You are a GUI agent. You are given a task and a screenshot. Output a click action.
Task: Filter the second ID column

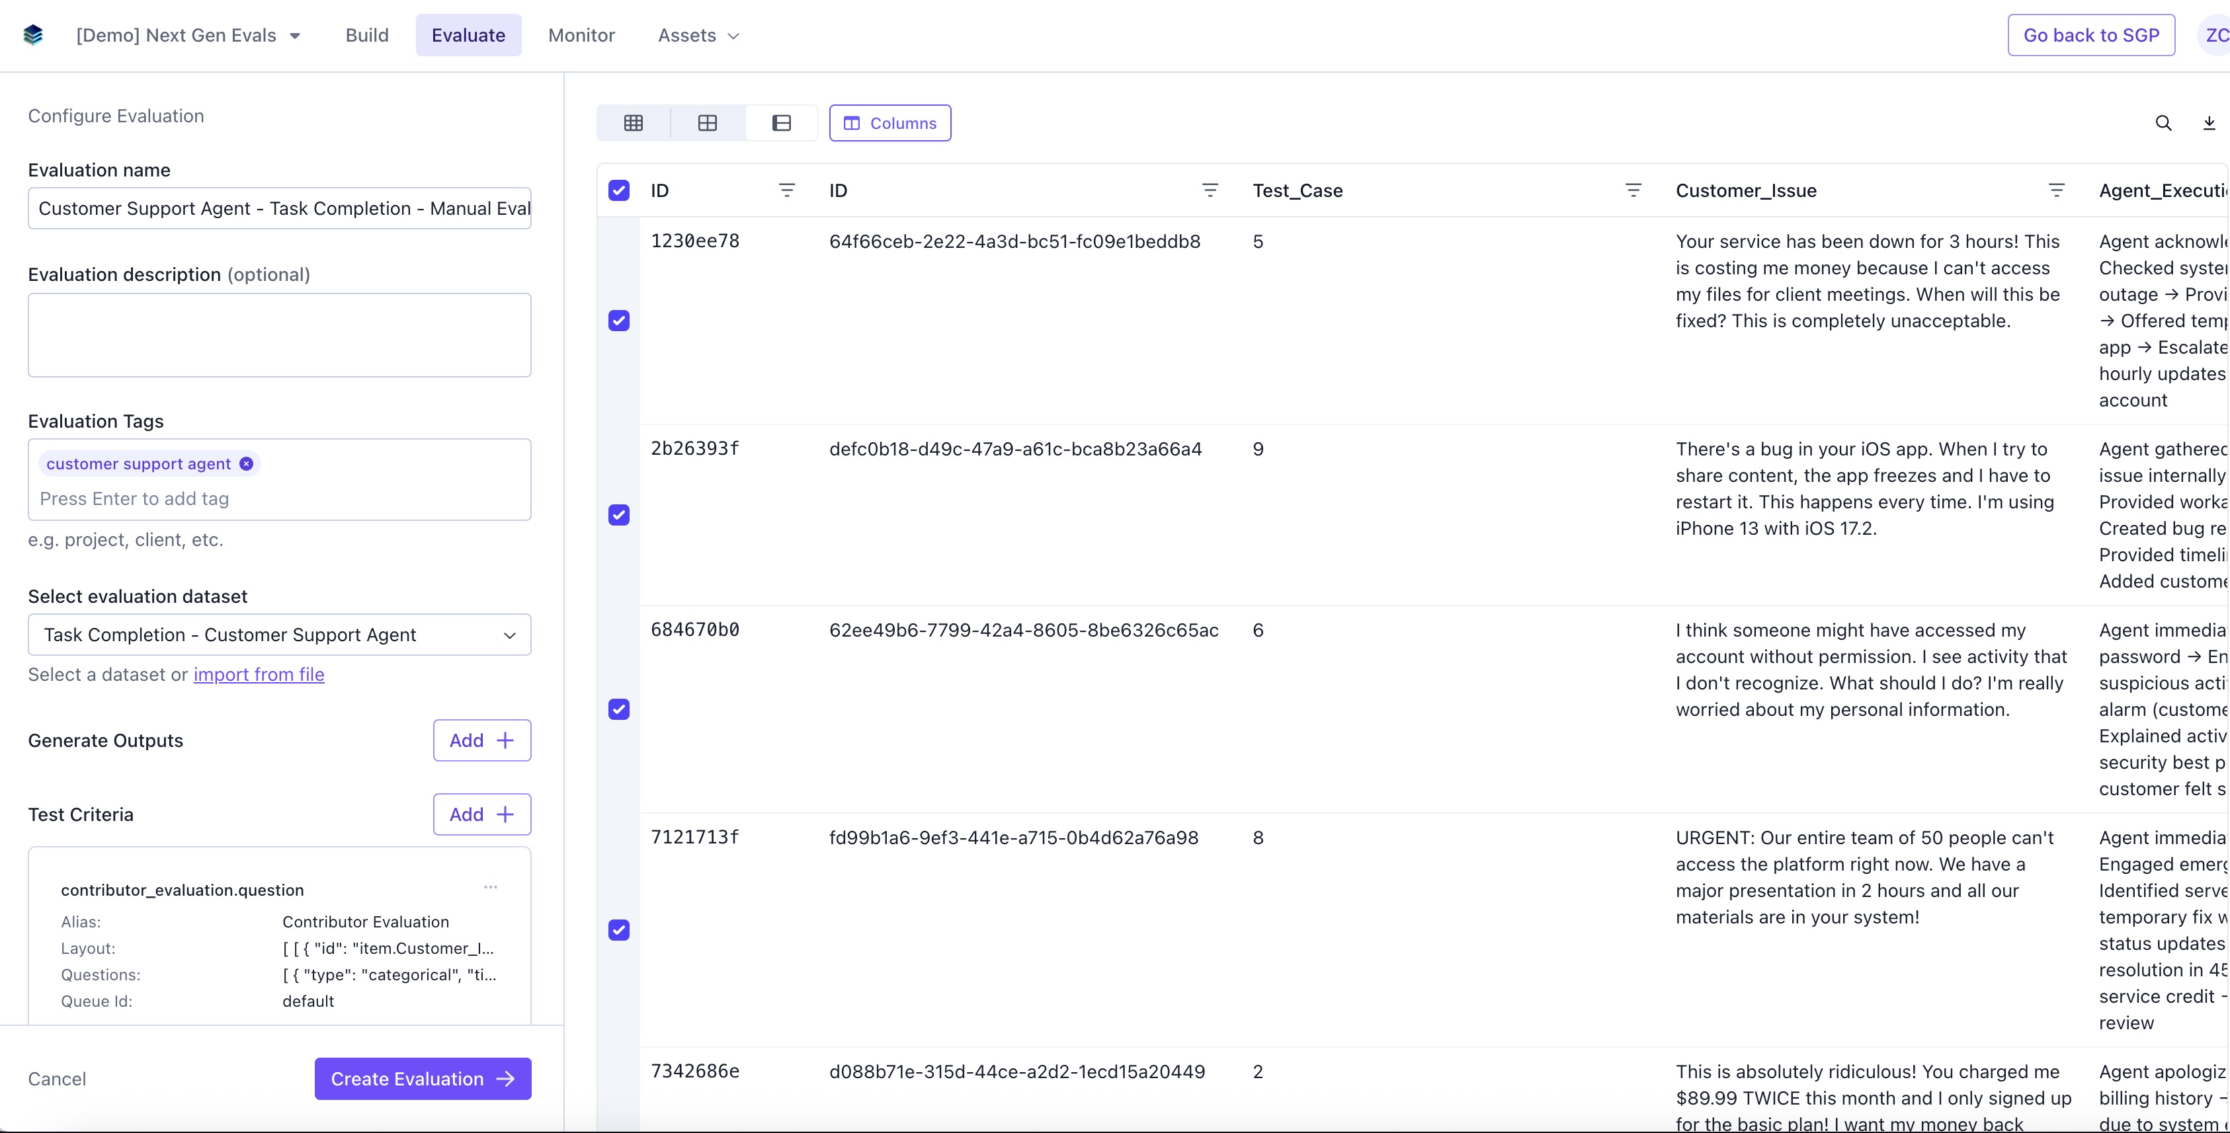pyautogui.click(x=1210, y=190)
